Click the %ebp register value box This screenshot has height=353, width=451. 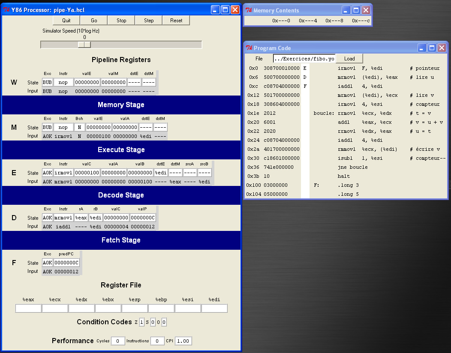161,308
